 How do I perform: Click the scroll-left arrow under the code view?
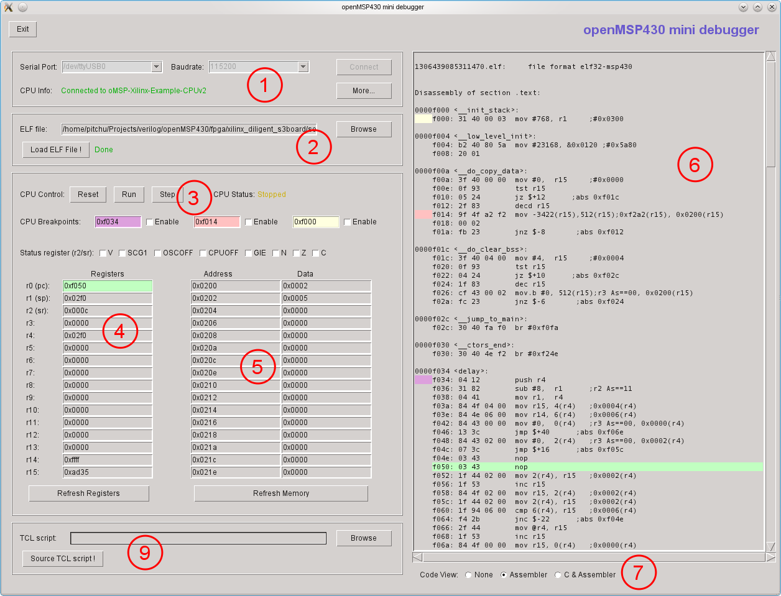(x=418, y=557)
